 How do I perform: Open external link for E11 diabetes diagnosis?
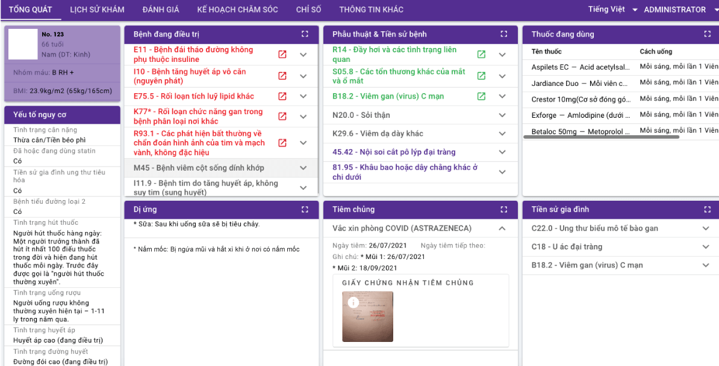[x=282, y=55]
